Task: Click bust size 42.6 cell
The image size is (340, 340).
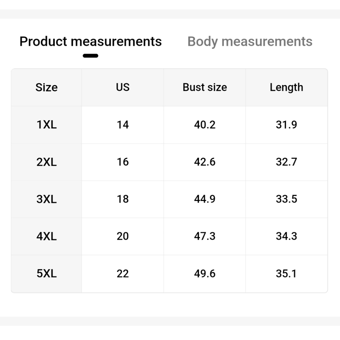Action: [205, 162]
